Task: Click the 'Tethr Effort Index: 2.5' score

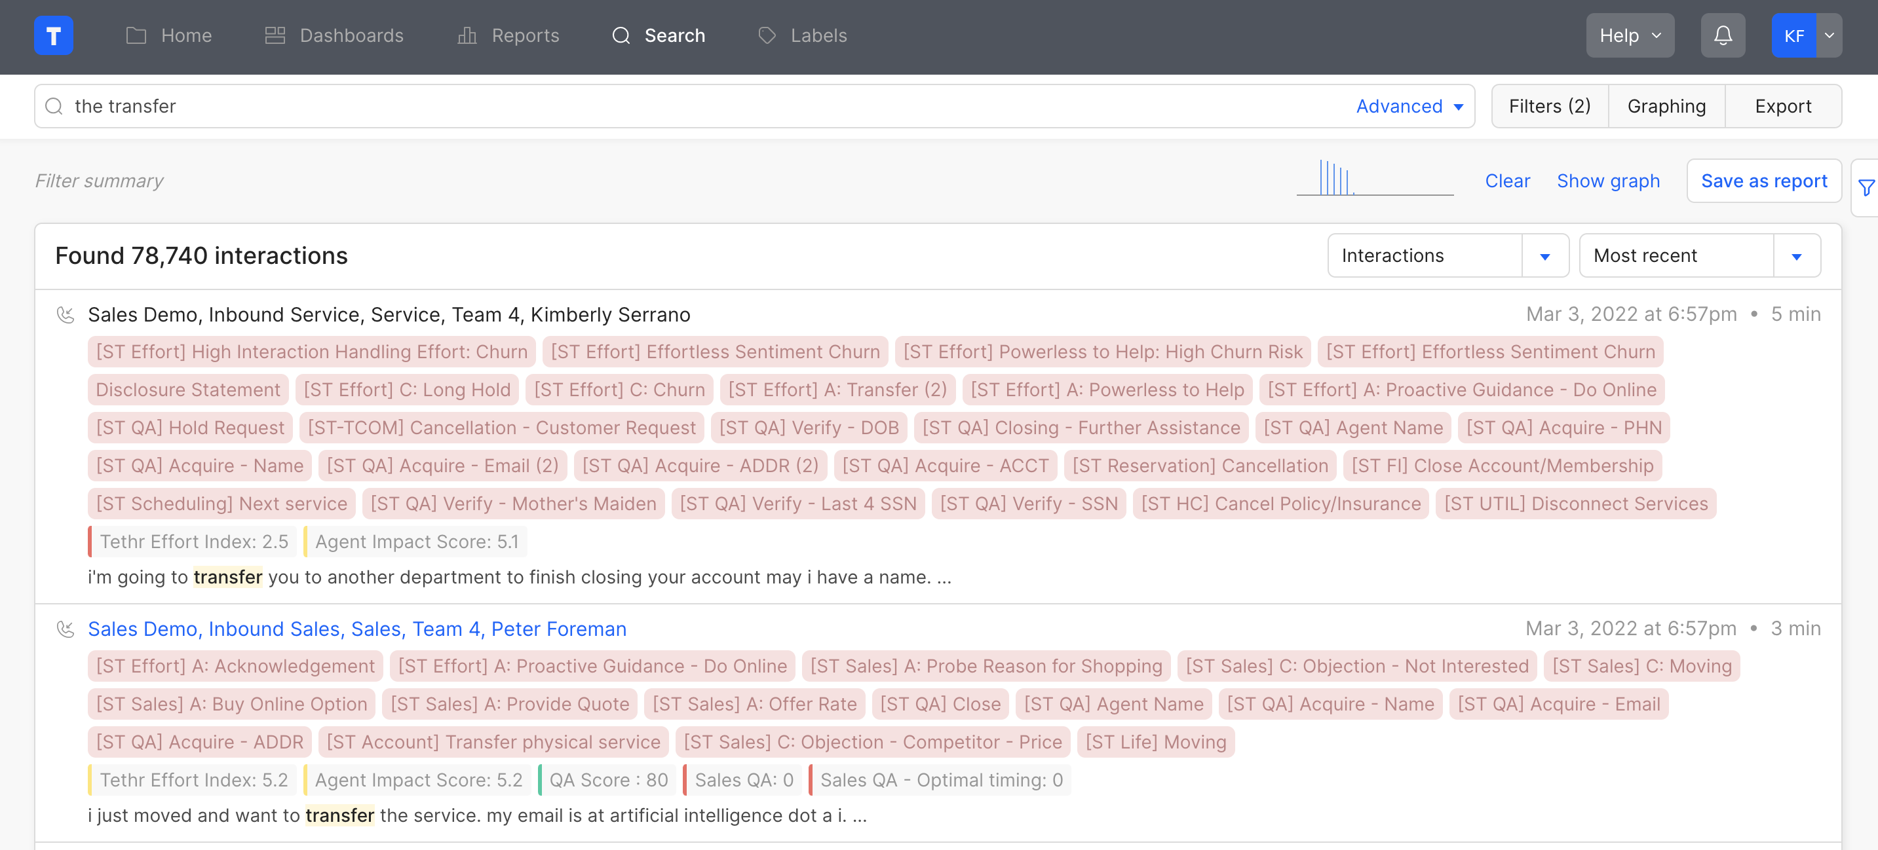Action: 193,541
